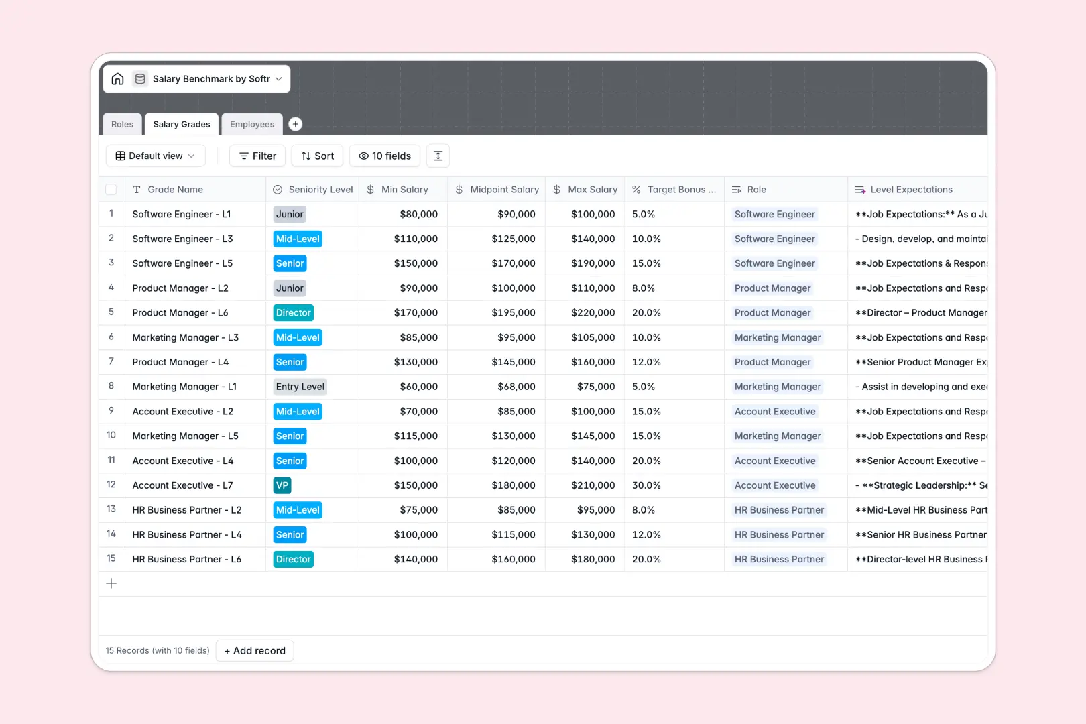Click the database icon beside Salary Benchmark
The height and width of the screenshot is (724, 1086).
(x=140, y=78)
